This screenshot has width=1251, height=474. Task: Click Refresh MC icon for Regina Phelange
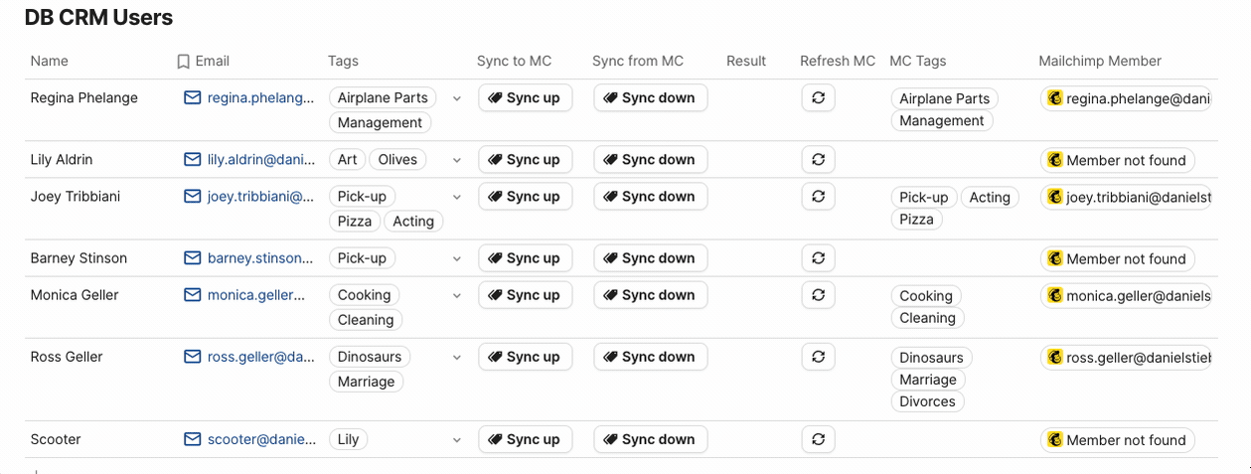click(x=818, y=97)
